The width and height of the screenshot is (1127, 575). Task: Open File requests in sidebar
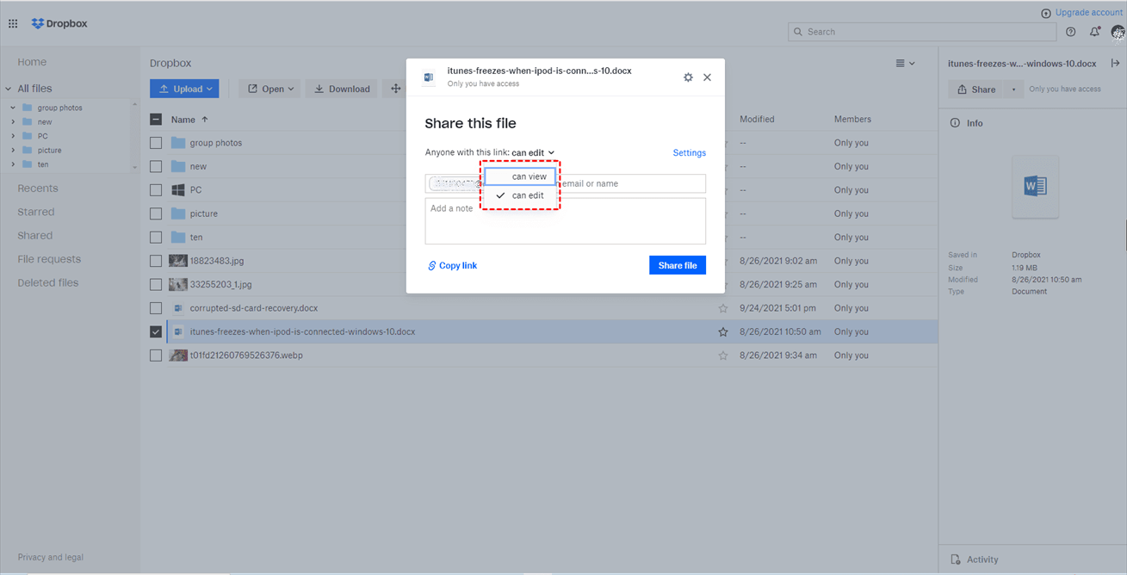49,259
